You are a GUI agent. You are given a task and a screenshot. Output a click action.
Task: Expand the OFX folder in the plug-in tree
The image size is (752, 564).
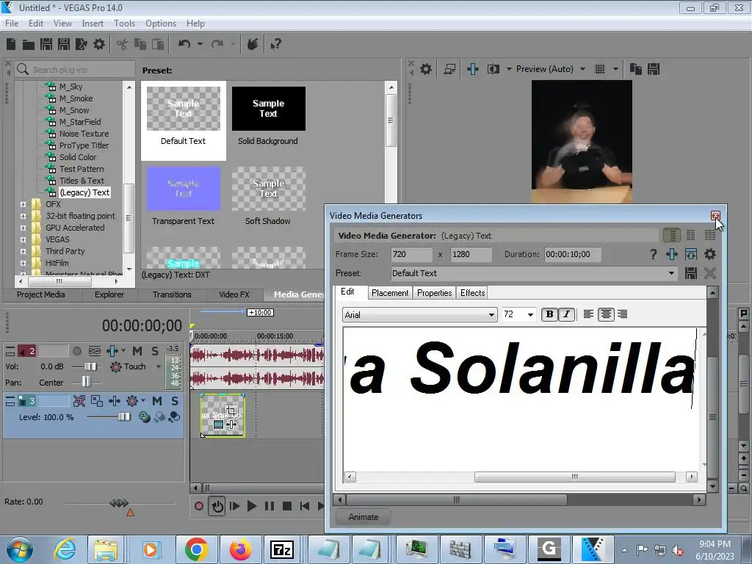point(23,204)
